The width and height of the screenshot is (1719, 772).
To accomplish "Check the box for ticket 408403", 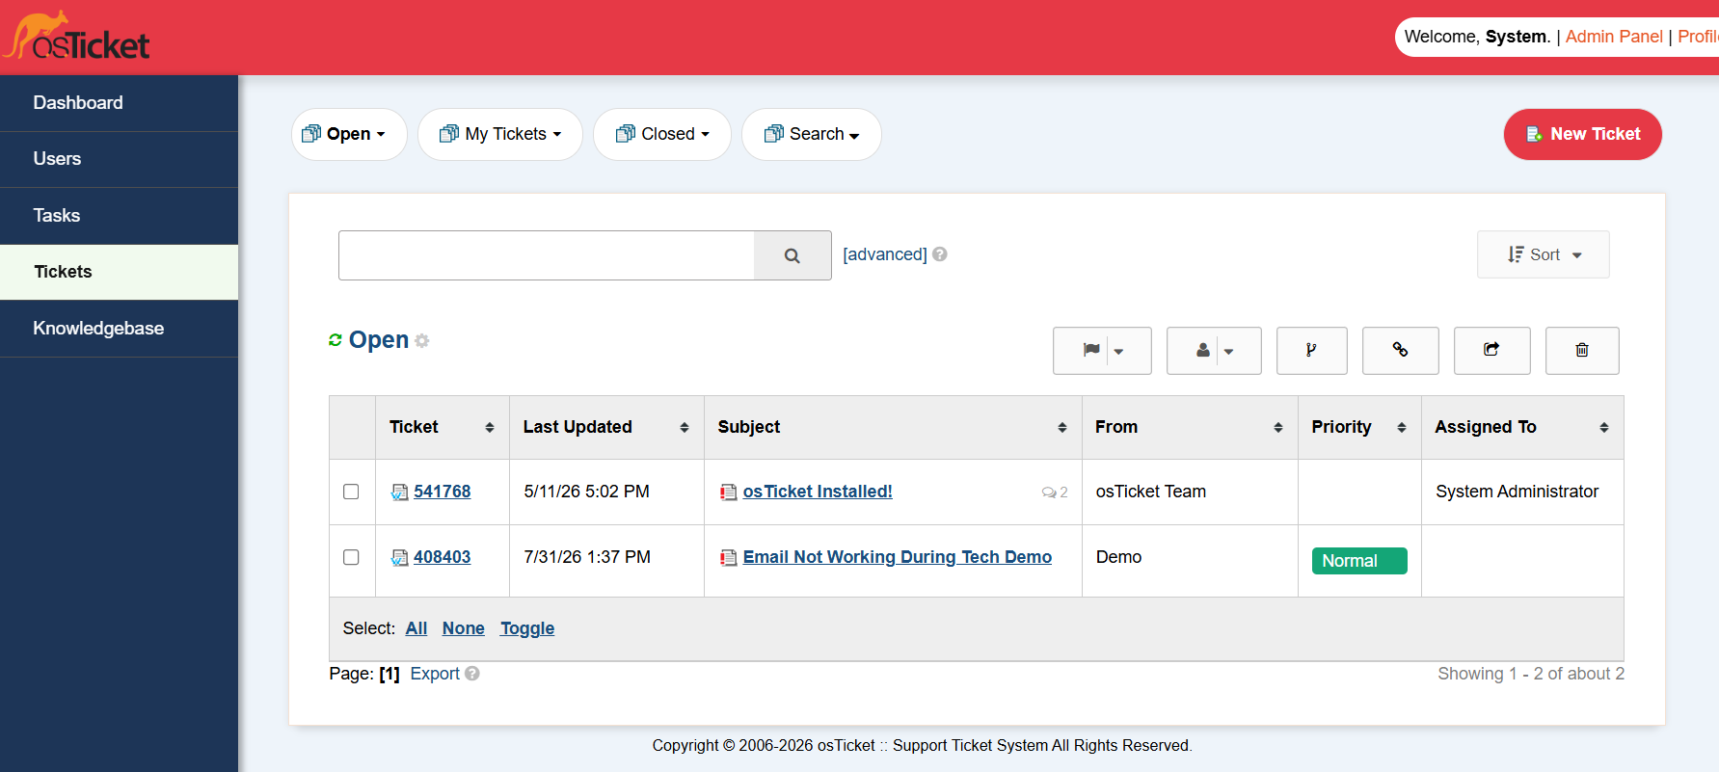I will (351, 557).
